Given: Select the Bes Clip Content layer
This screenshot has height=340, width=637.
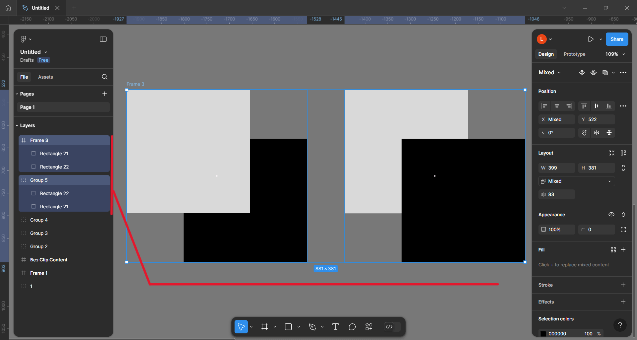Looking at the screenshot, I should [x=64, y=260].
